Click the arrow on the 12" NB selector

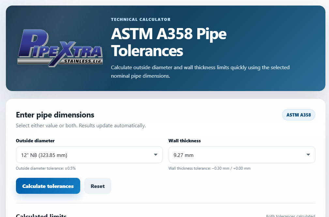156,155
